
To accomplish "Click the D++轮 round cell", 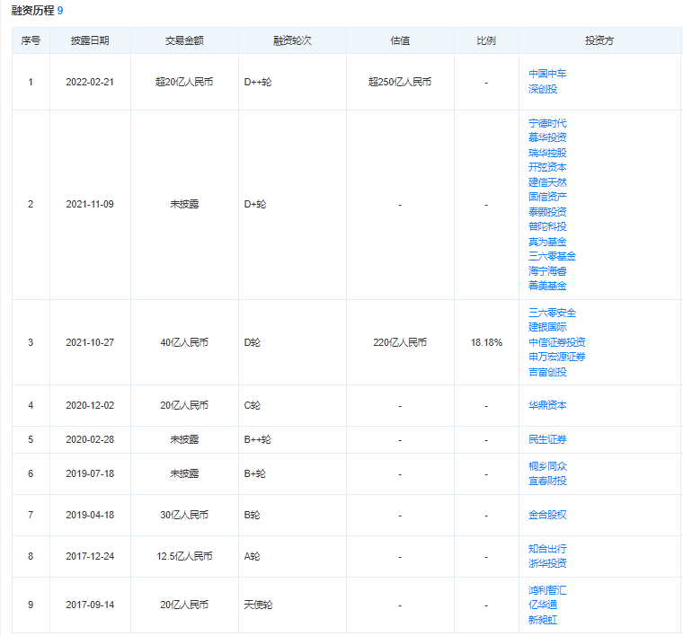I will point(257,82).
